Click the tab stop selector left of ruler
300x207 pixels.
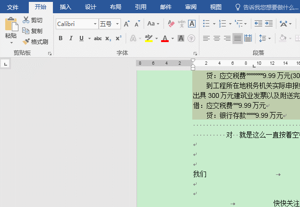[5, 64]
